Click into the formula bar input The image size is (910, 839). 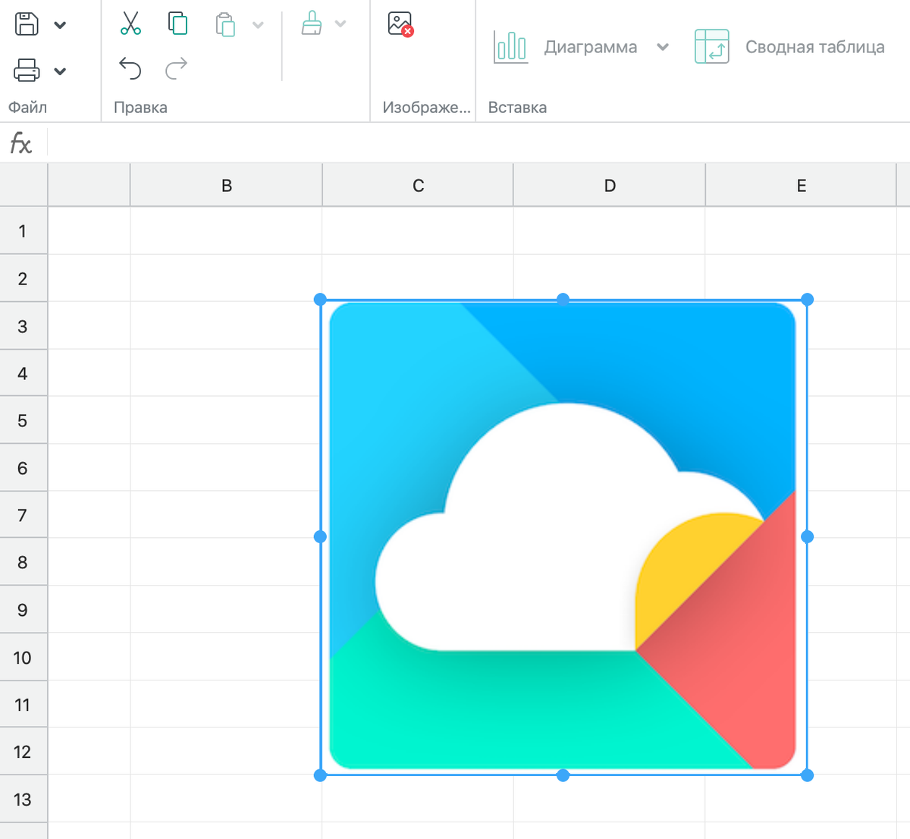tap(479, 143)
